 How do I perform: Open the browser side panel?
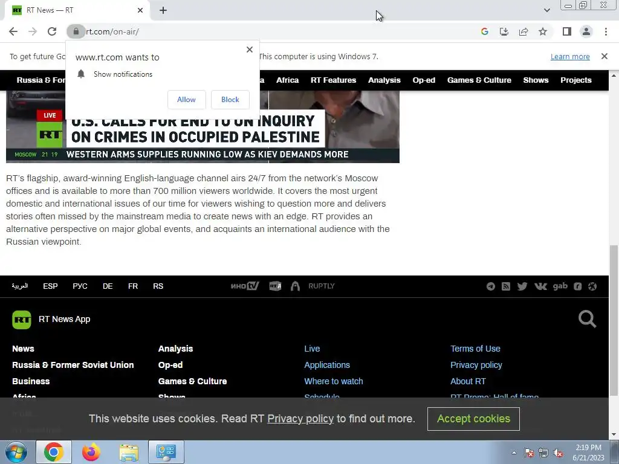[x=567, y=31]
